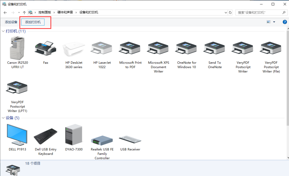Screen dimensions: 289x176
Task: Click the 添加打印机 button
Action: point(33,22)
